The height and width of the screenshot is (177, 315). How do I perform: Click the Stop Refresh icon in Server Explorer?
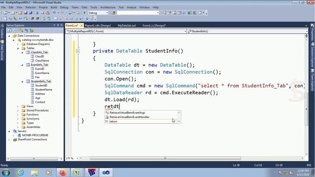point(15,30)
